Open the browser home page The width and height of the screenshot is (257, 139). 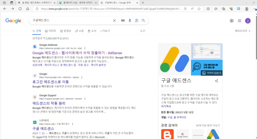click(28, 9)
